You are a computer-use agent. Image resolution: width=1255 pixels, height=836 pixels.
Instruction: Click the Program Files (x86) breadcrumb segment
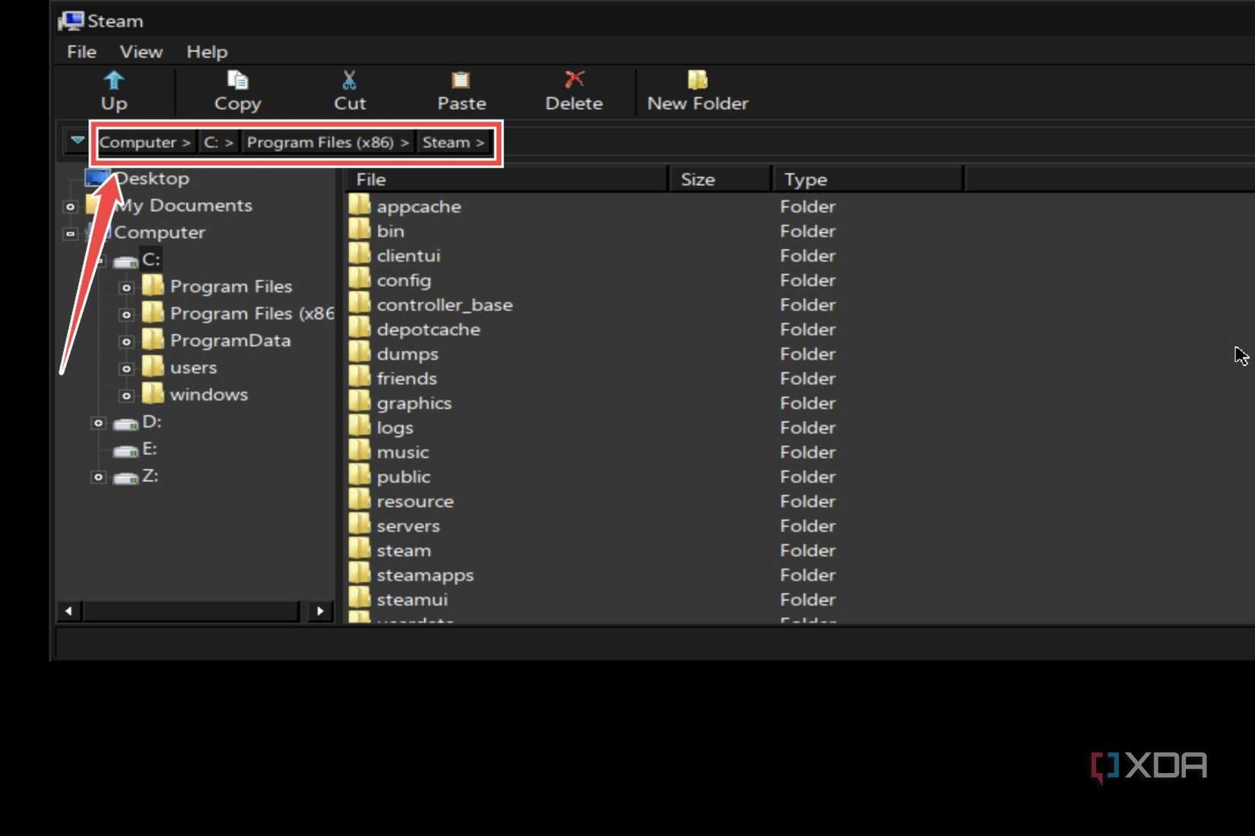(328, 142)
